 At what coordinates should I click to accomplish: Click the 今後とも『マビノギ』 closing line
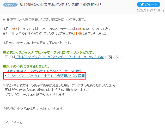(x=34, y=109)
